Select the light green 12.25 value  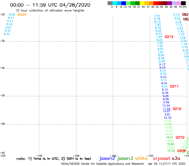tap(168, 121)
